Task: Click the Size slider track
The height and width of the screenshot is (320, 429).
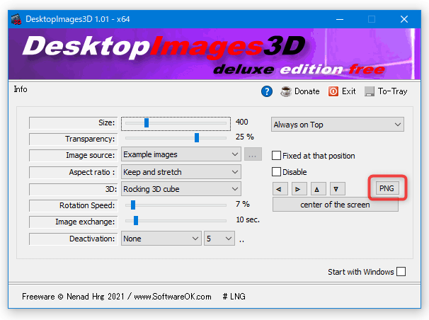Action: pyautogui.click(x=176, y=123)
